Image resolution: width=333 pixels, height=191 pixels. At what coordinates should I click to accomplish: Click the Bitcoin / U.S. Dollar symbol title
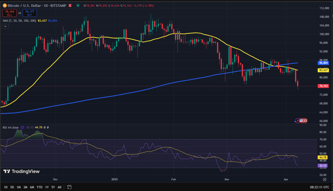tap(24, 6)
